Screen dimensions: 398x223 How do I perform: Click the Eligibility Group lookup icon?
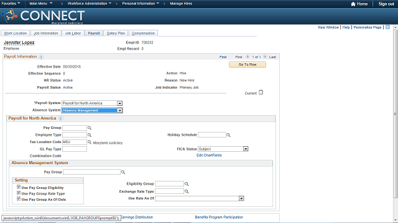click(x=187, y=184)
